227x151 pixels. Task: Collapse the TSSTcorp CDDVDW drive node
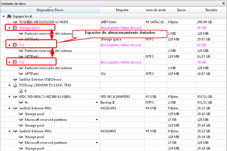tap(9, 85)
